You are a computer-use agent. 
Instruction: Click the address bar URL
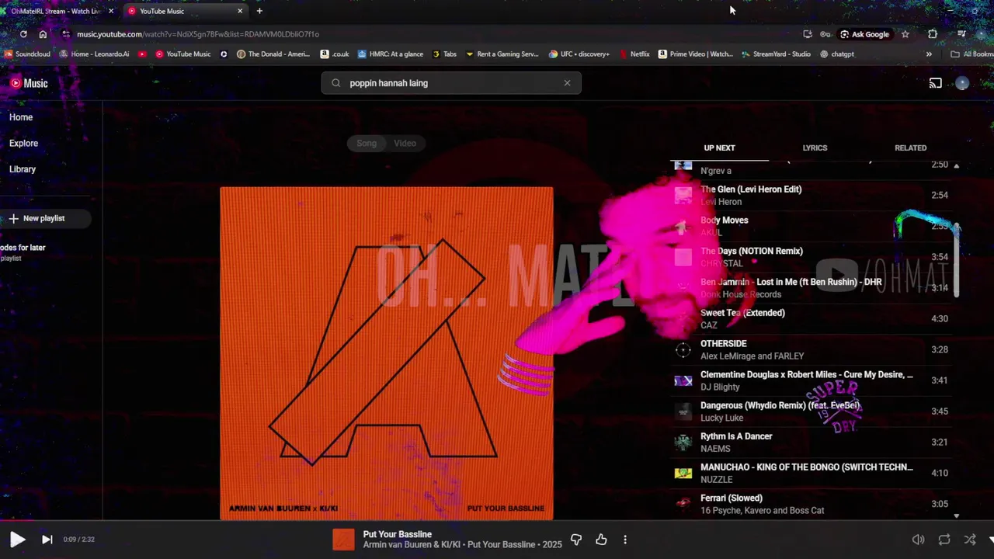coord(198,34)
